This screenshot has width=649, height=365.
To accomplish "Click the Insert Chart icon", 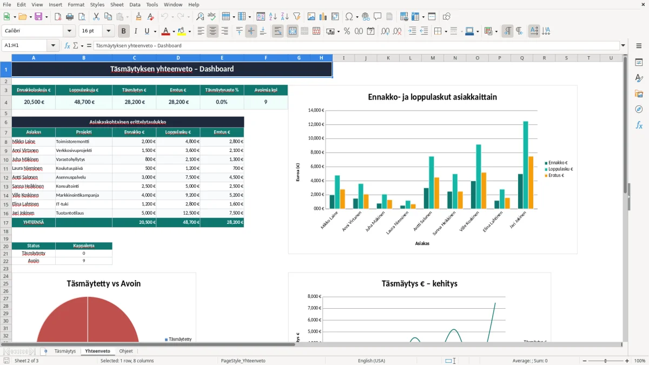I will tap(323, 17).
